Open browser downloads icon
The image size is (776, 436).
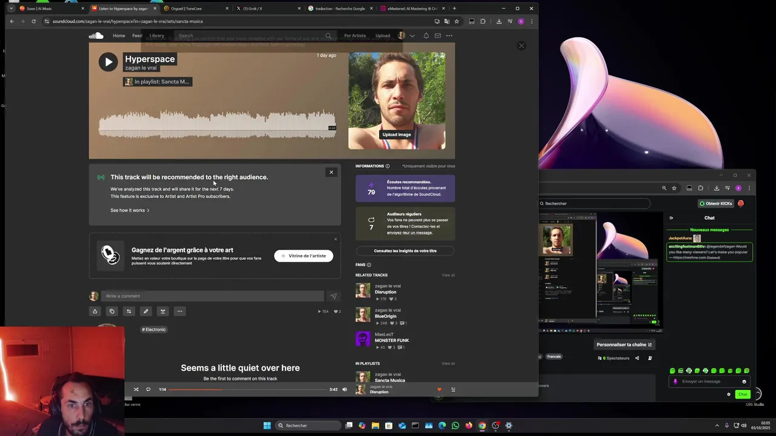point(498,21)
